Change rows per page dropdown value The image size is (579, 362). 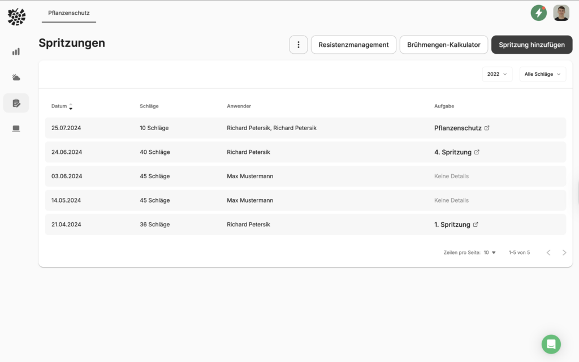click(x=490, y=253)
